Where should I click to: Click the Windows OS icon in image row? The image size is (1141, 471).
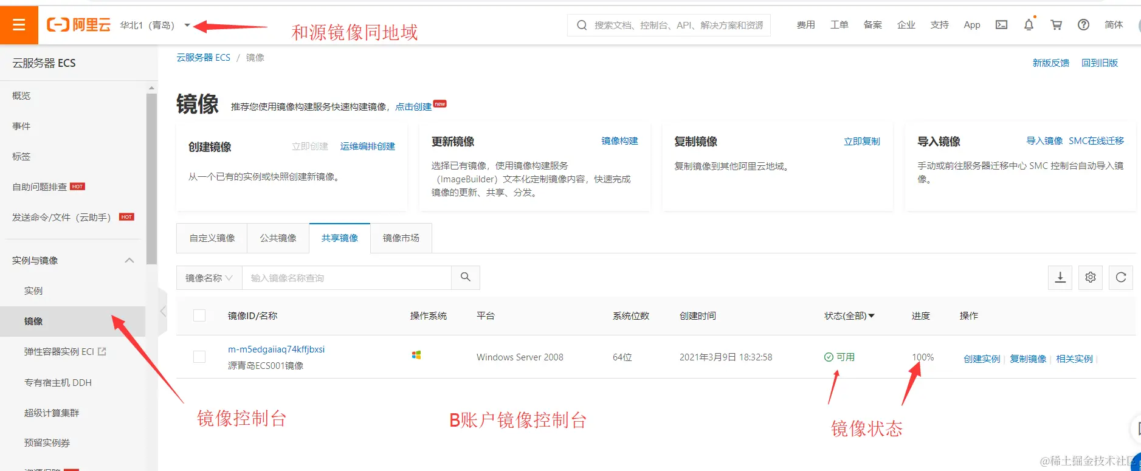tap(416, 355)
